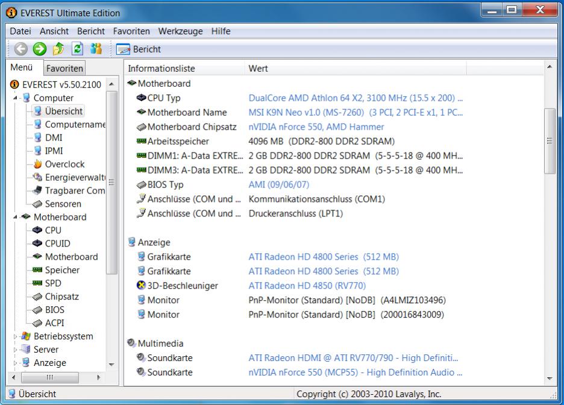Image resolution: width=564 pixels, height=405 pixels.
Task: Open the nVIDIA nForce 550, AMD Hammer link
Action: [x=316, y=127]
